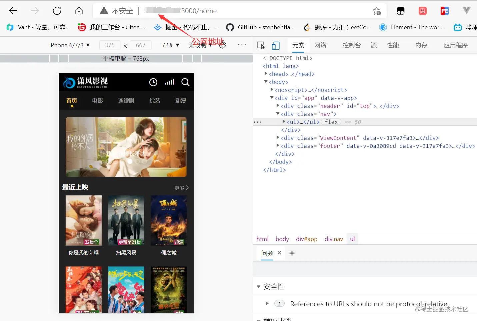Select html in the breadcrumb bar
Viewport: 477px width, 321px height.
point(262,239)
